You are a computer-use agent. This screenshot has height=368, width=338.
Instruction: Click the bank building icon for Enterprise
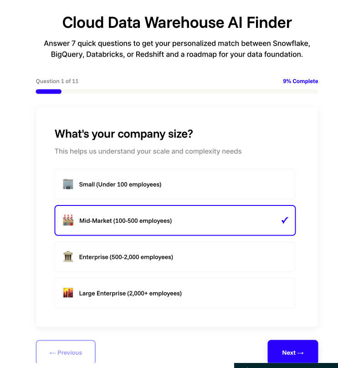(x=68, y=257)
